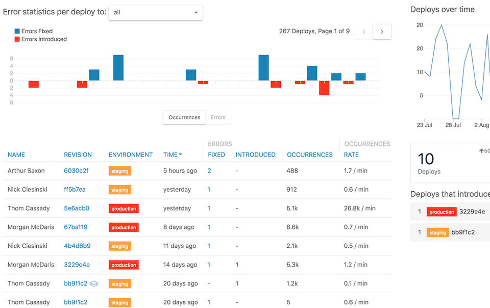This screenshot has height=308, width=490.
Task: Switch chart to Errors view
Action: 218,117
